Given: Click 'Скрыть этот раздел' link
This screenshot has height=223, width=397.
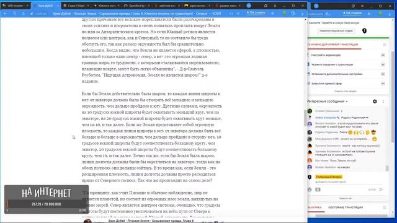Looking at the screenshot, I should (346, 91).
